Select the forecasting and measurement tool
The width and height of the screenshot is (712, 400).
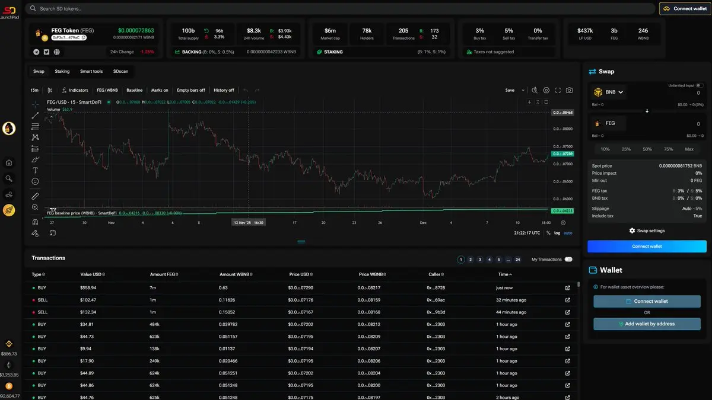click(x=35, y=148)
